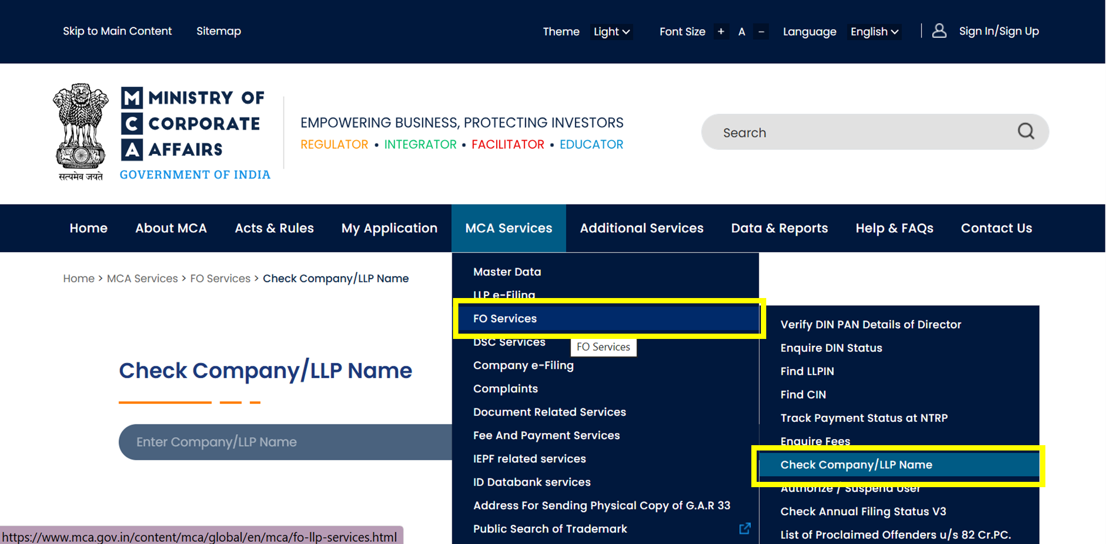Open the Language English dropdown
This screenshot has height=544, width=1106.
click(x=874, y=31)
